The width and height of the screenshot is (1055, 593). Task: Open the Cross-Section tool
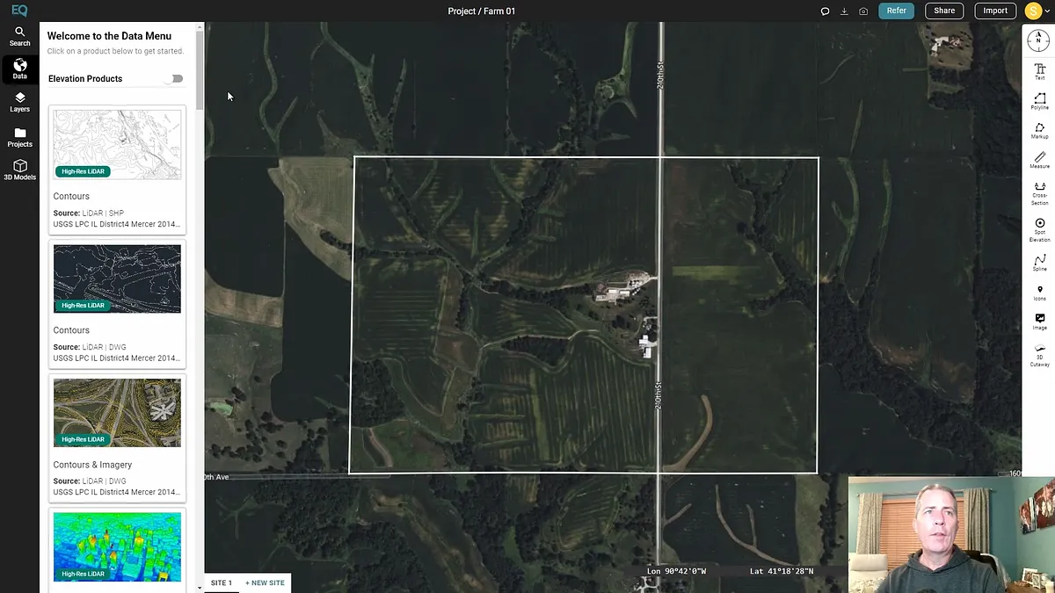[x=1039, y=192]
